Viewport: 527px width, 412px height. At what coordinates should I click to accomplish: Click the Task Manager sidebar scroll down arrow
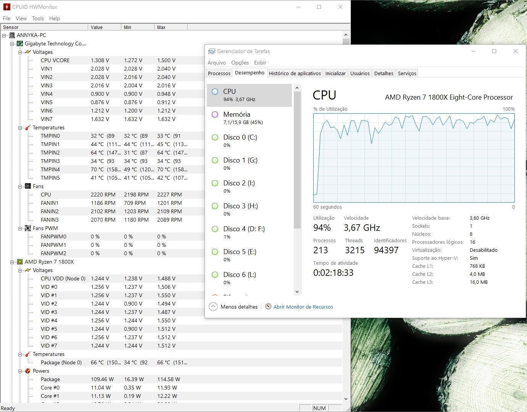click(x=297, y=291)
